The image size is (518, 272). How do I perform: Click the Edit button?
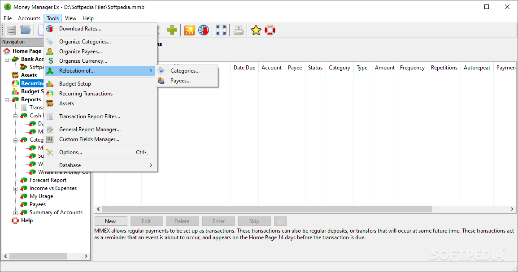[x=146, y=221]
